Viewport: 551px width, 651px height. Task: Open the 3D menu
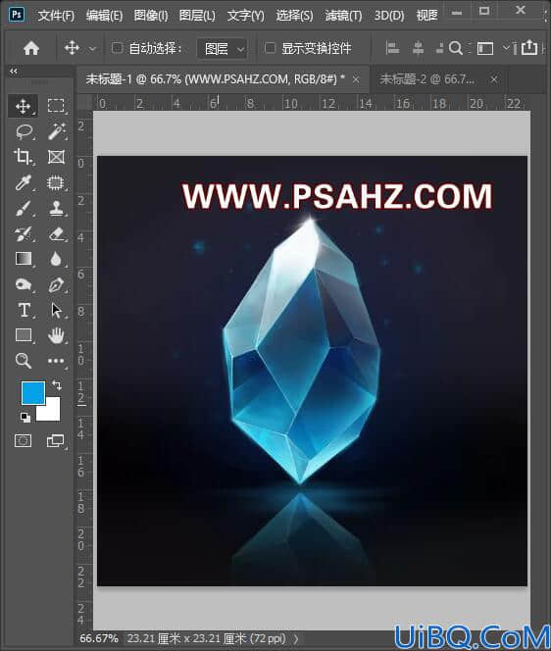pyautogui.click(x=388, y=16)
